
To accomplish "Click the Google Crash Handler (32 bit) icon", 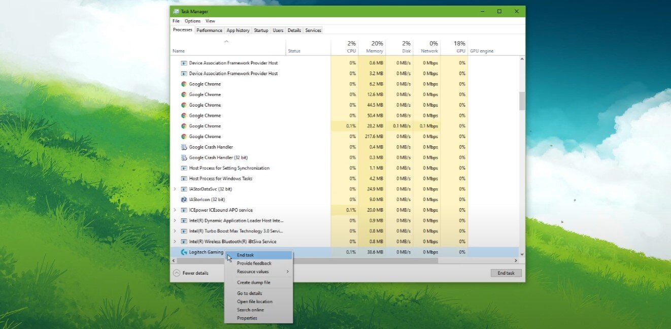I will [x=184, y=157].
